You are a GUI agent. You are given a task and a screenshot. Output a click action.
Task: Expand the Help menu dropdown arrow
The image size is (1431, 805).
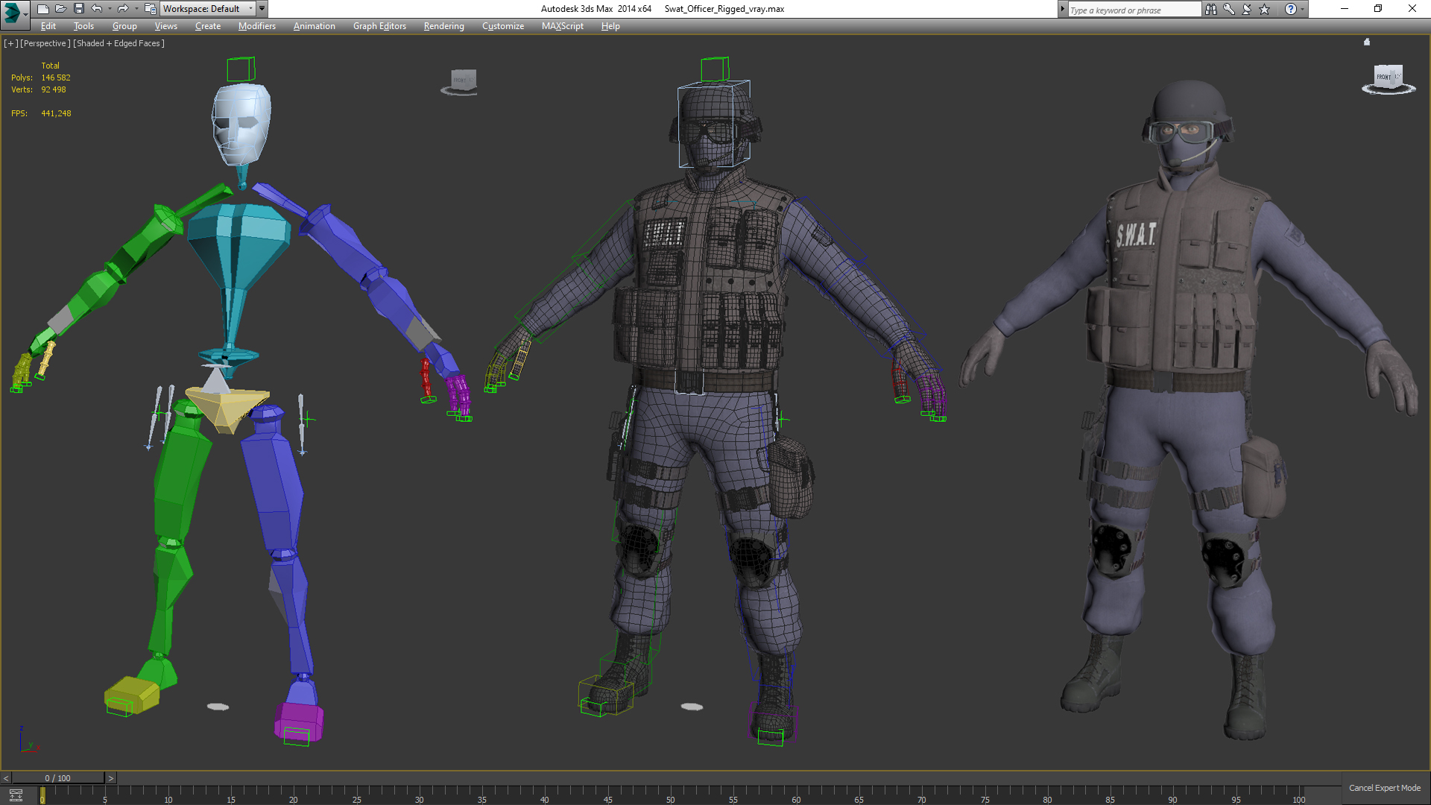[1303, 9]
